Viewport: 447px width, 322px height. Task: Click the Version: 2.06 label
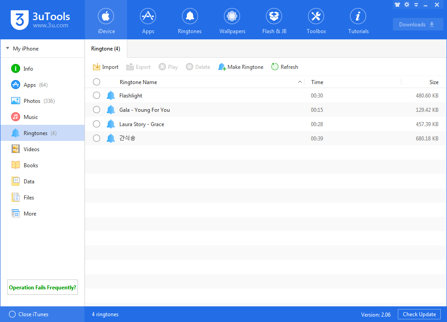376,314
